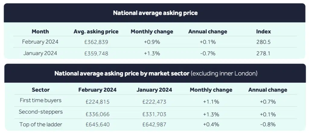Click the 'First time buyers' row label
This screenshot has width=309, height=133.
(x=41, y=101)
